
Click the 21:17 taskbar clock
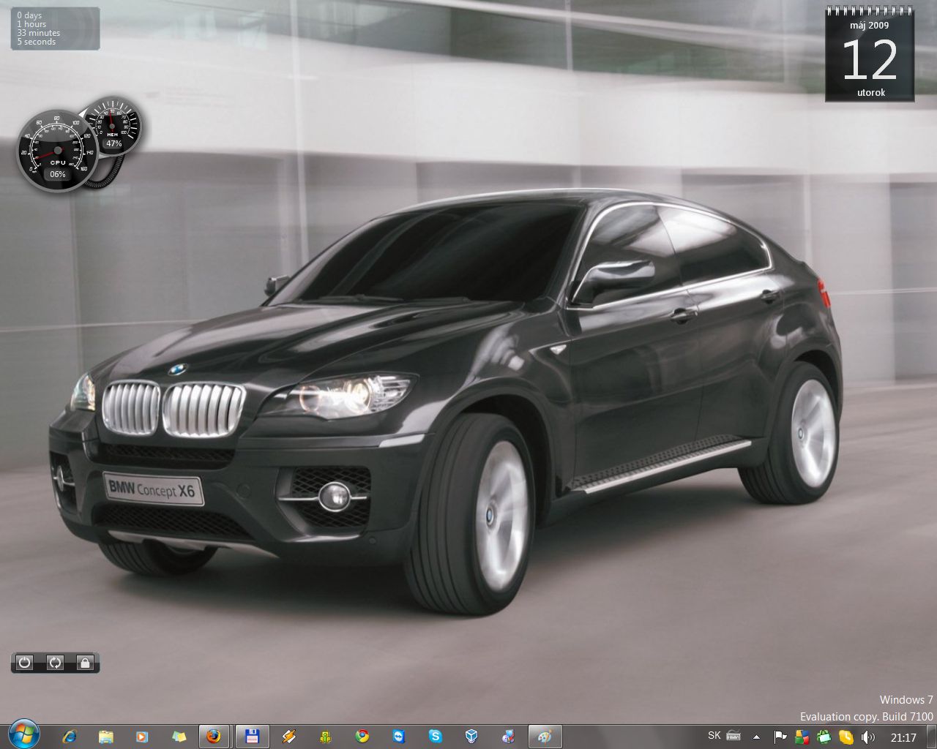point(903,737)
